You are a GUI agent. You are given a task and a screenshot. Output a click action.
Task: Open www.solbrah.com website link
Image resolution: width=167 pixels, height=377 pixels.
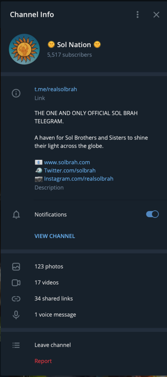point(67,162)
